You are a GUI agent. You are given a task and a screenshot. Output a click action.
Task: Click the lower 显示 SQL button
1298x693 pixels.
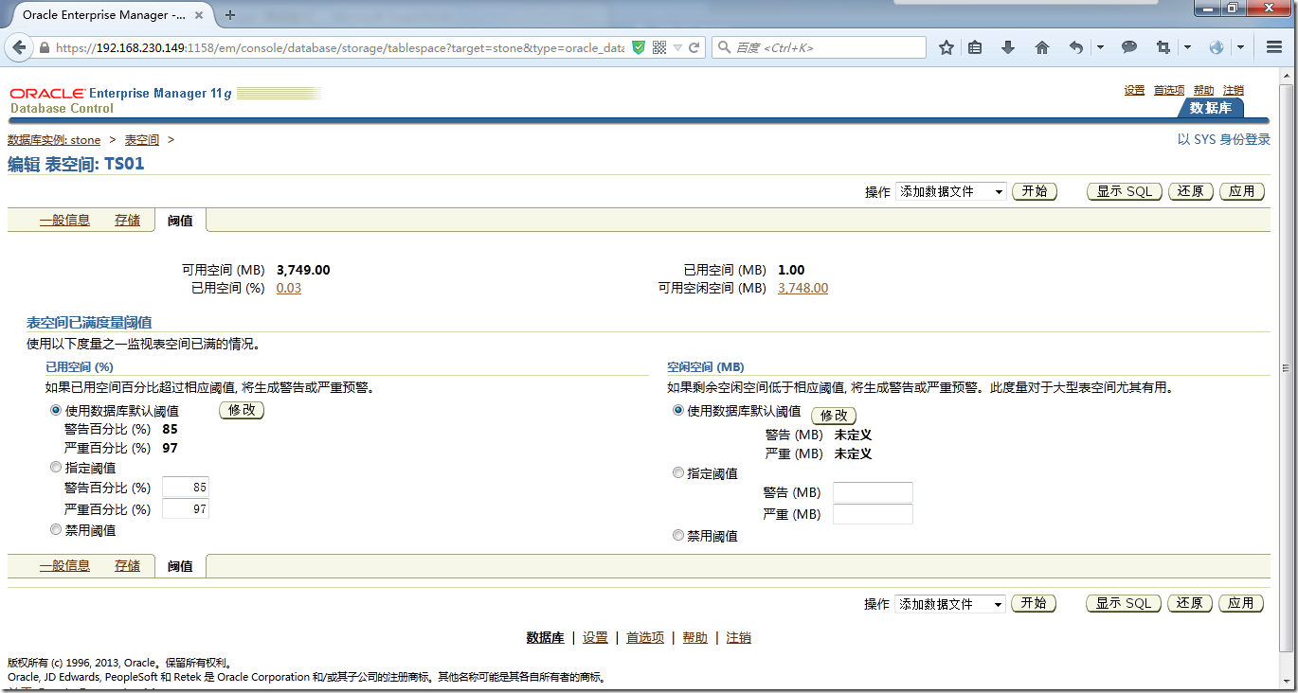click(x=1125, y=603)
